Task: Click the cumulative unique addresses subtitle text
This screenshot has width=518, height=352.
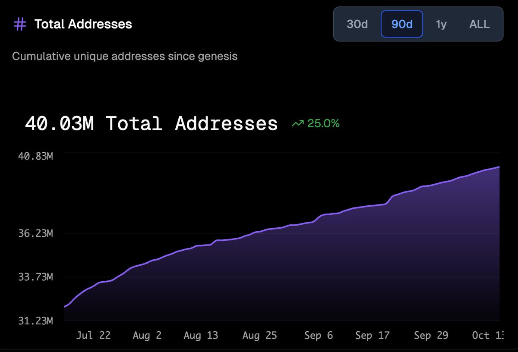Action: (x=125, y=56)
